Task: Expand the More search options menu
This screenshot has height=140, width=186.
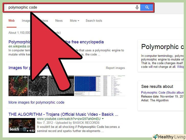Action: (x=75, y=21)
